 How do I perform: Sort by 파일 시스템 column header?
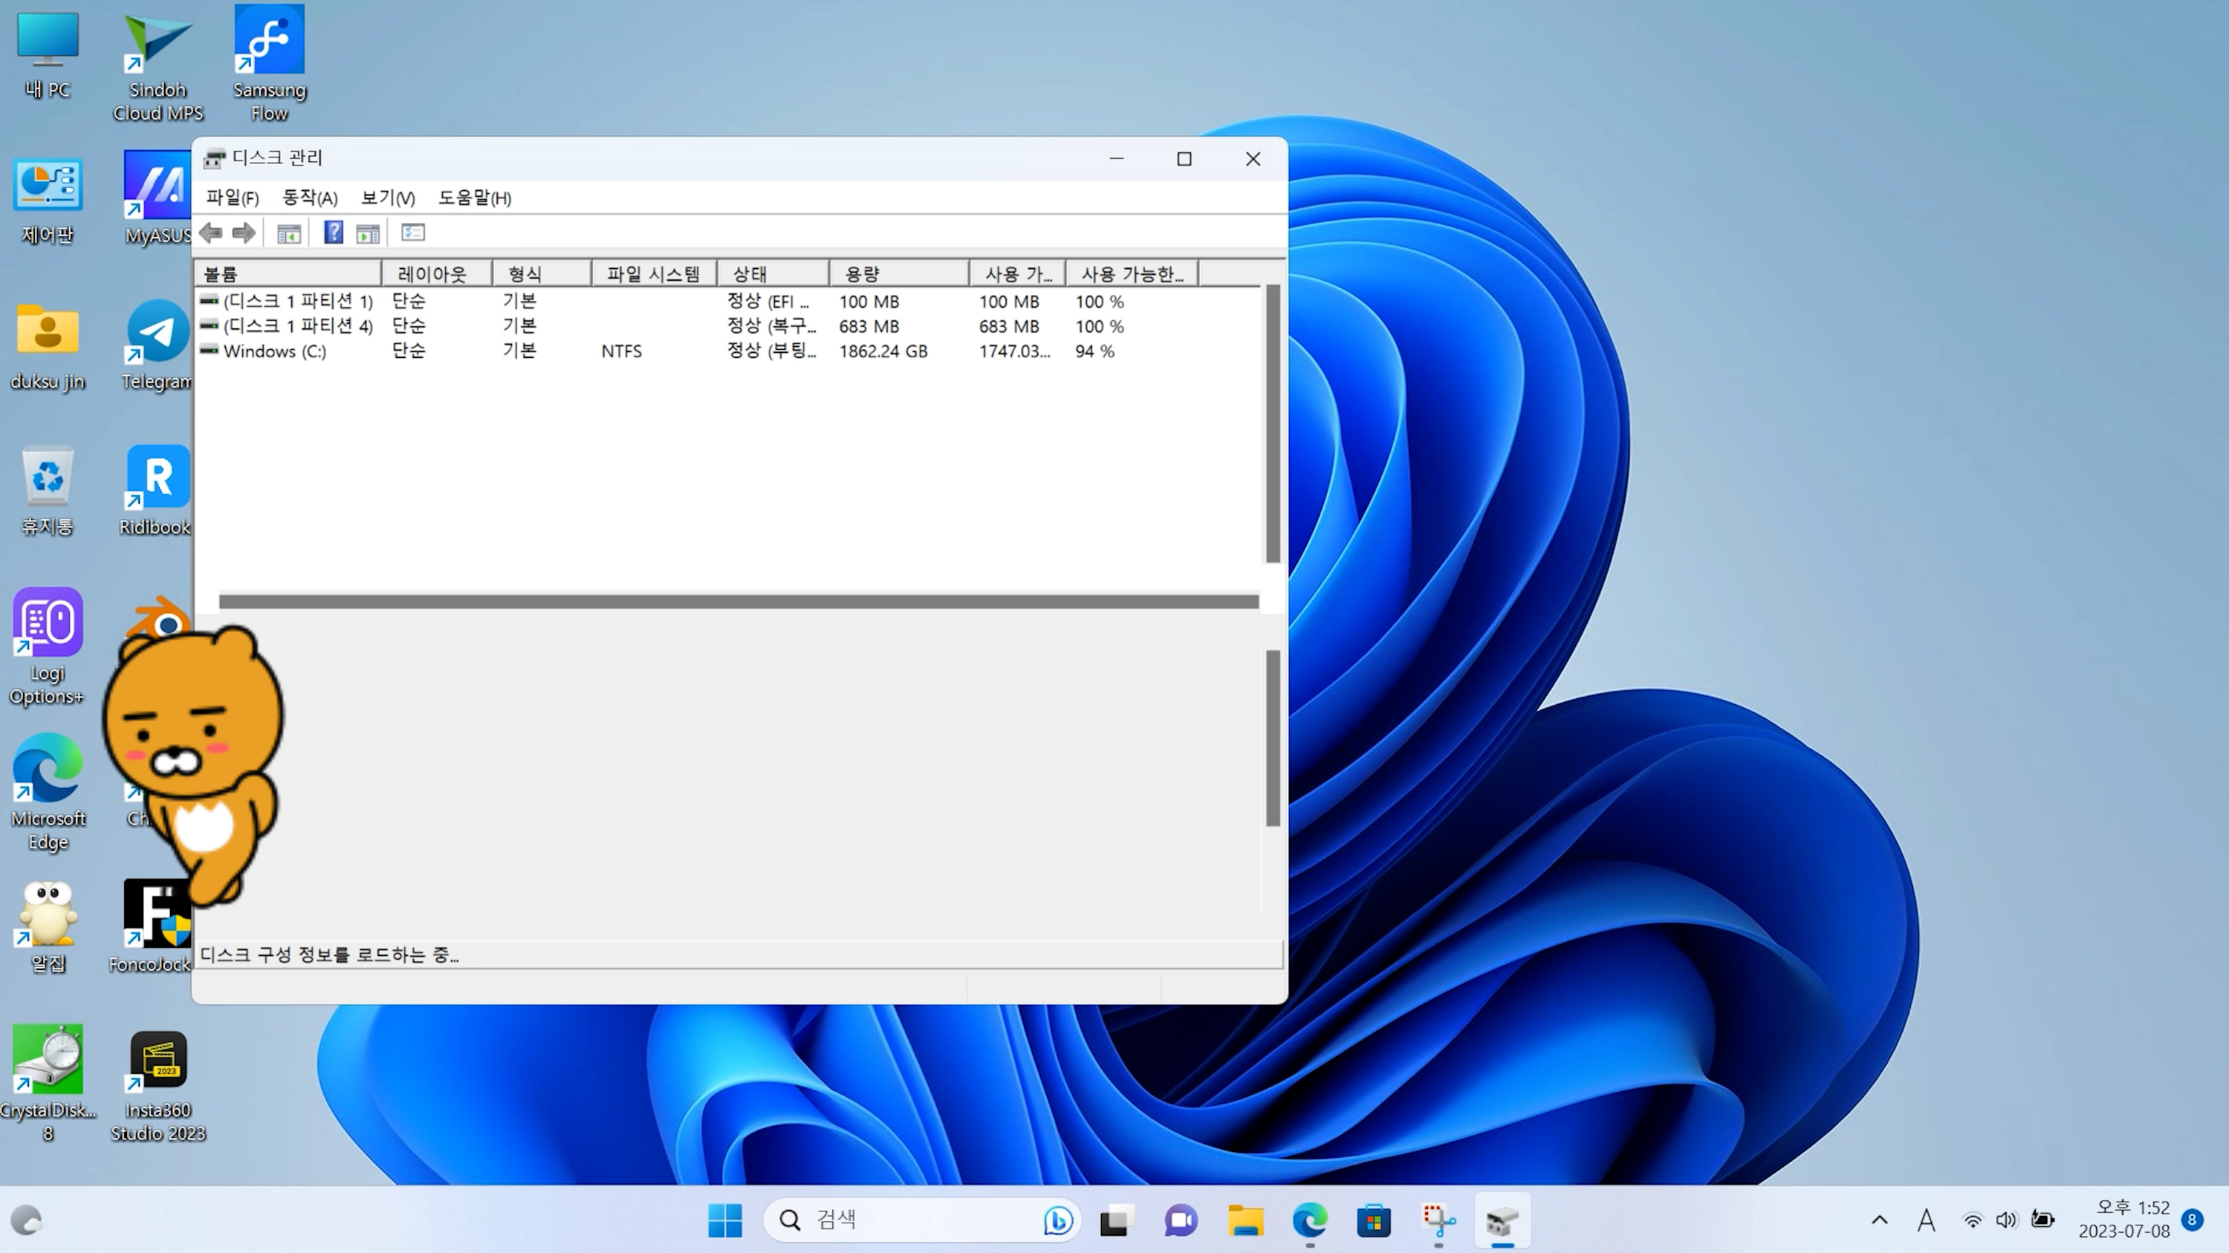pos(653,274)
